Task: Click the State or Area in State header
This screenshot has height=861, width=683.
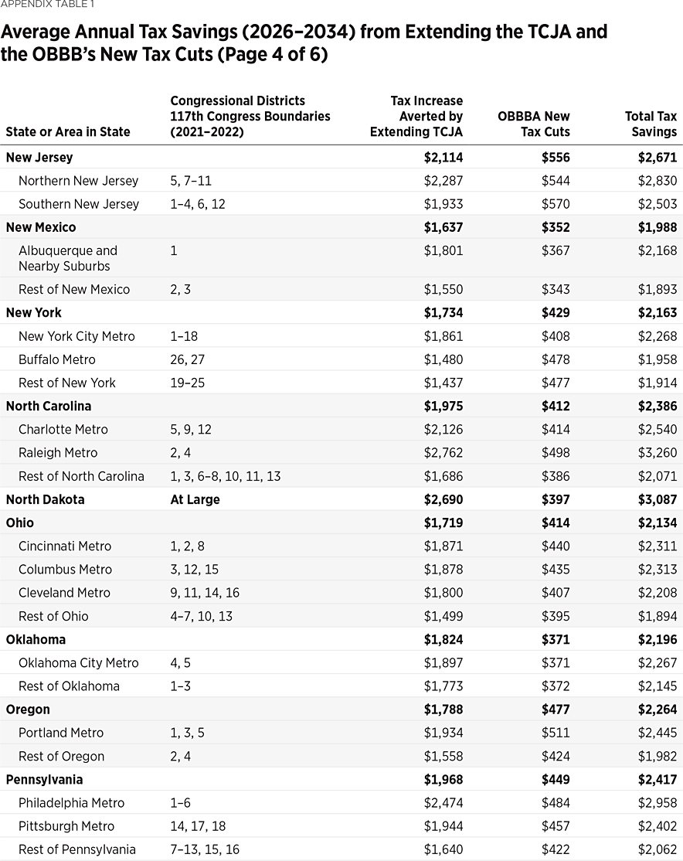Action: [68, 131]
